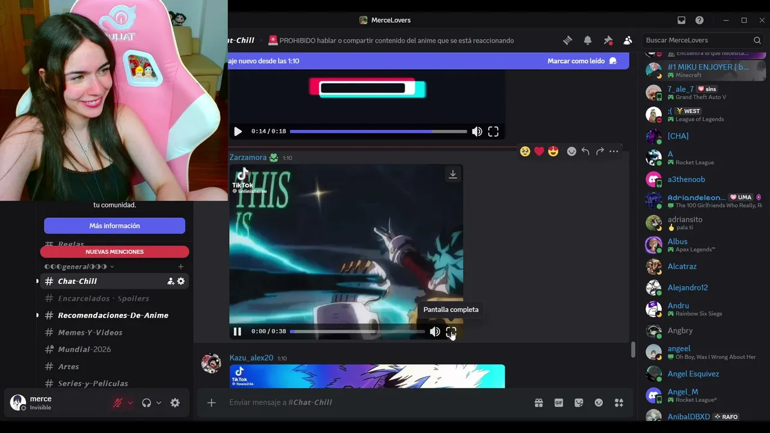The image size is (770, 433).
Task: Open user settings gear
Action: click(x=175, y=403)
